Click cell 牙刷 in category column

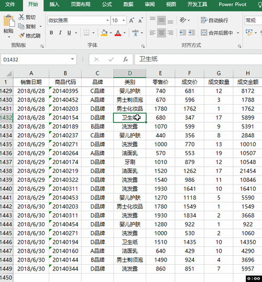point(129,162)
